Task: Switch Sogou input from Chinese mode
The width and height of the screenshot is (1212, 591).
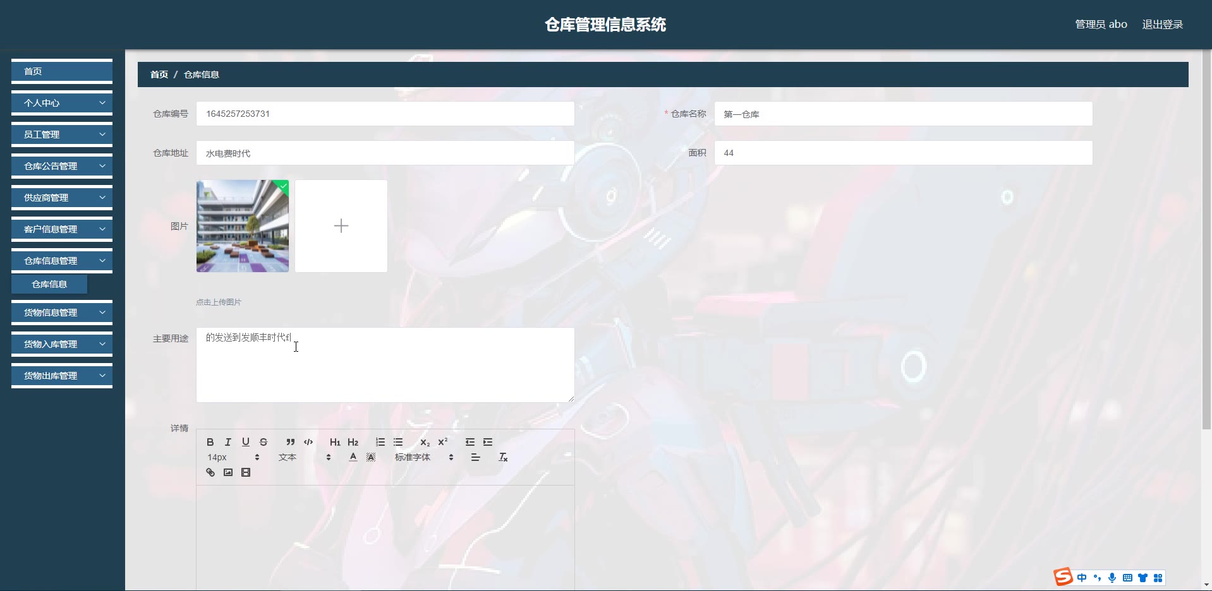Action: tap(1082, 577)
